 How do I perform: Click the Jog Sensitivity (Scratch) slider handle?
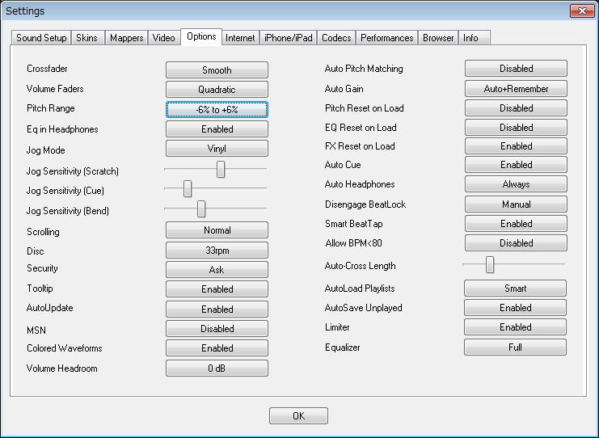click(x=220, y=169)
